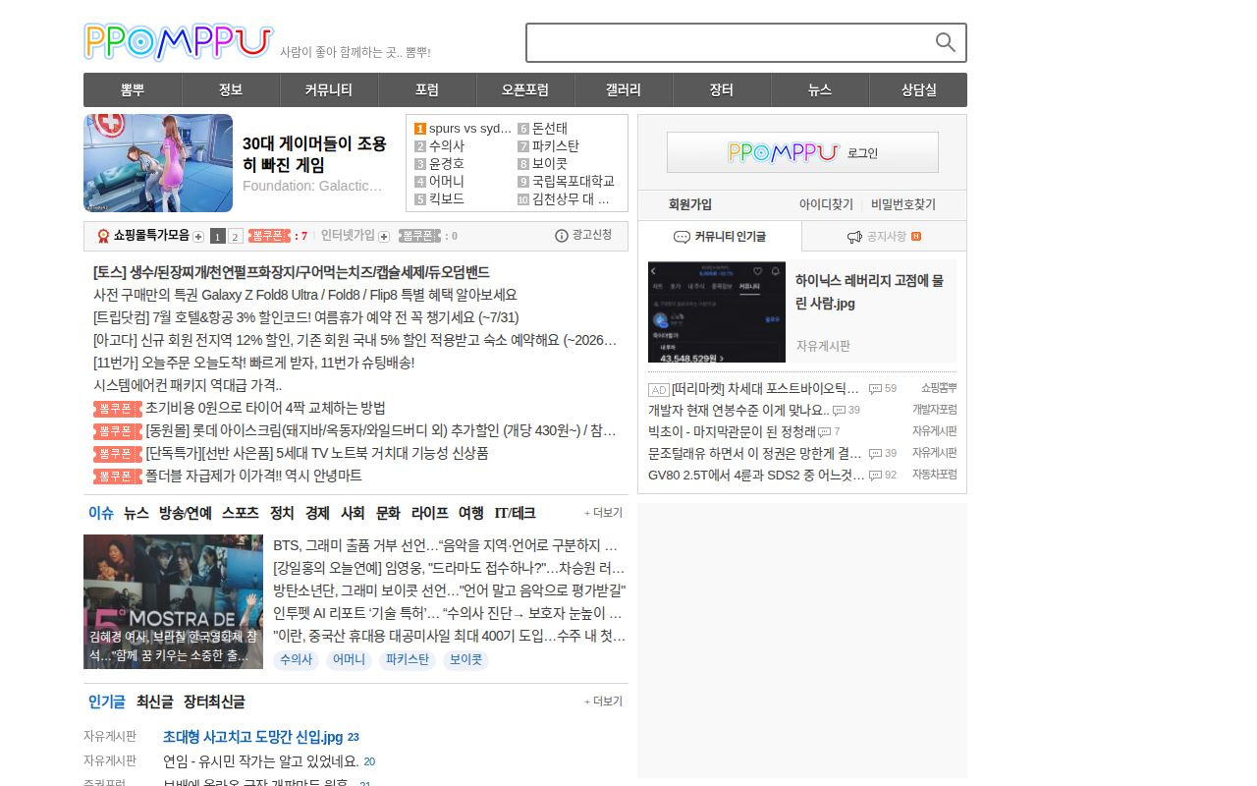1257x786 pixels.
Task: Expand the plus icon next to 인터넷가입
Action: click(x=384, y=236)
